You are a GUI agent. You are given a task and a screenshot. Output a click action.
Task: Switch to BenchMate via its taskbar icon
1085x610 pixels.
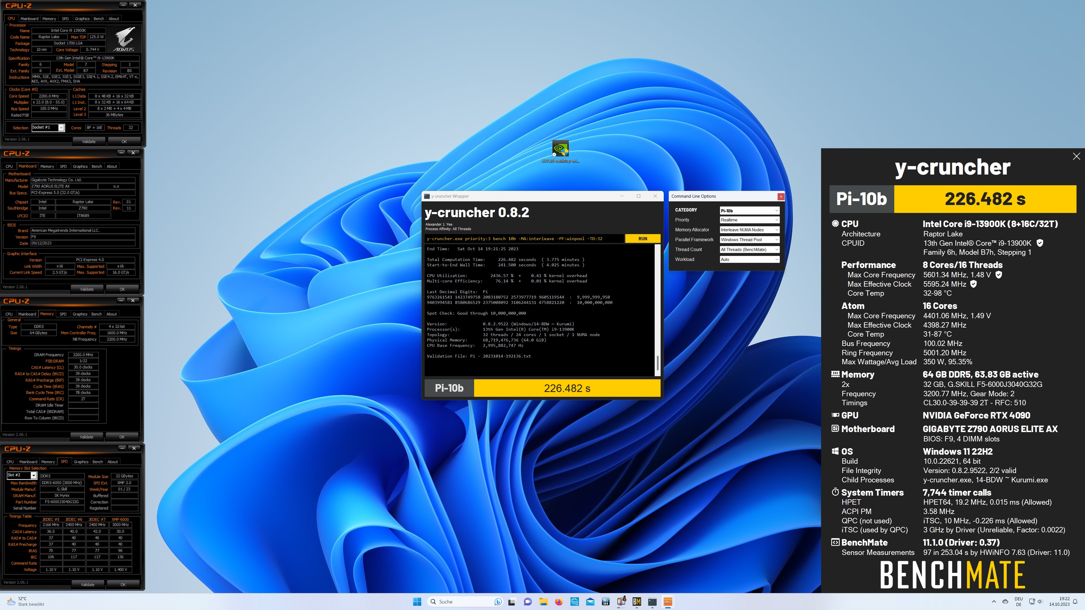coord(637,602)
